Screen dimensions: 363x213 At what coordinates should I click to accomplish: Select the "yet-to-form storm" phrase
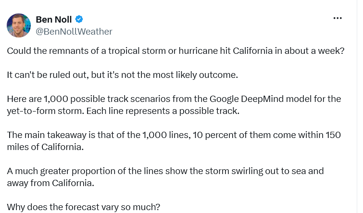tap(46, 111)
